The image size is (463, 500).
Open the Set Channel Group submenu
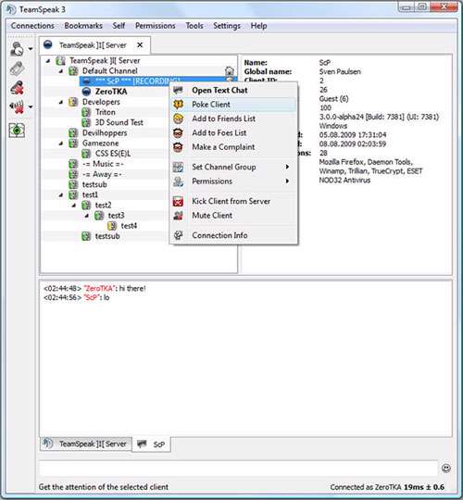[x=233, y=167]
